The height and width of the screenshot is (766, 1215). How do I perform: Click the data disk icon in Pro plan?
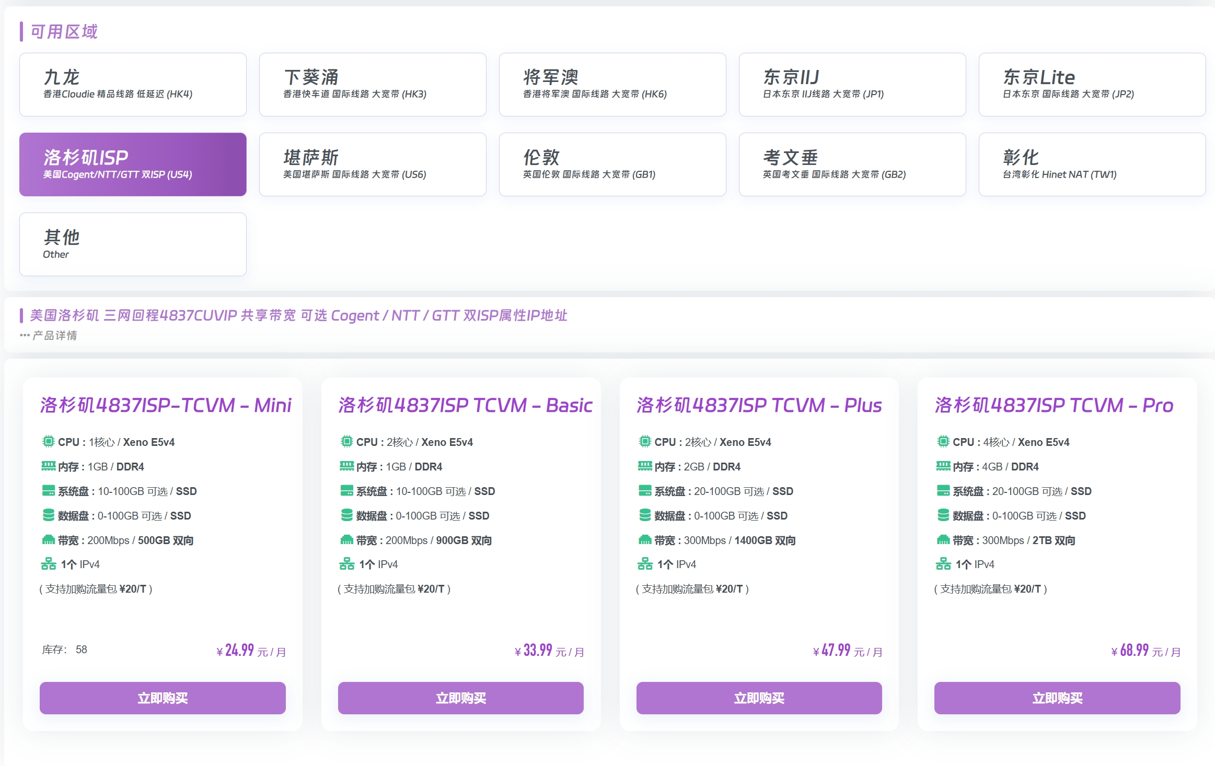tap(943, 515)
